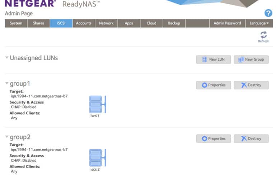The height and width of the screenshot is (185, 280).
Task: Select the iSCSI tab
Action: coord(61,23)
